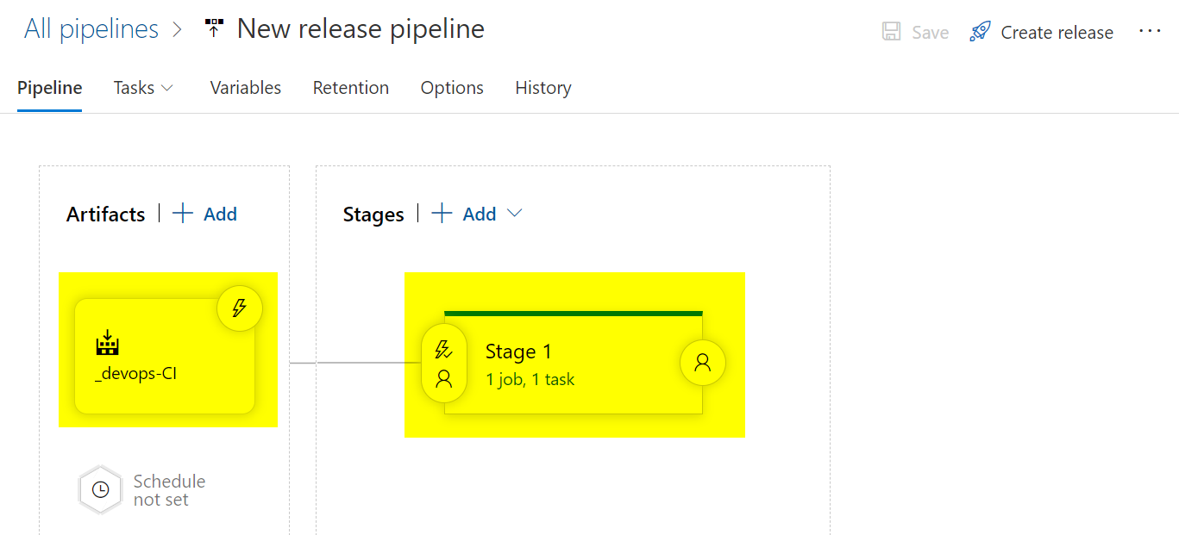Go to the Variables tab
1179x535 pixels.
246,88
